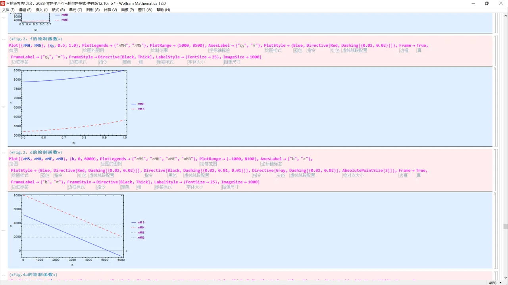This screenshot has height=285, width=508.
Task: Click Plot[{πMS, πMH, πME, πMB} in the code
Action: pyautogui.click(x=38, y=159)
